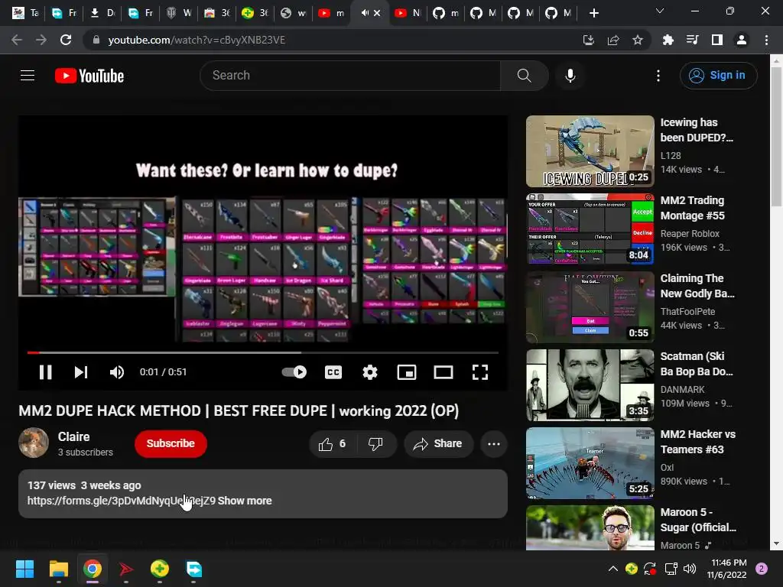Click the address bar URL
This screenshot has height=587, width=783.
coord(197,40)
